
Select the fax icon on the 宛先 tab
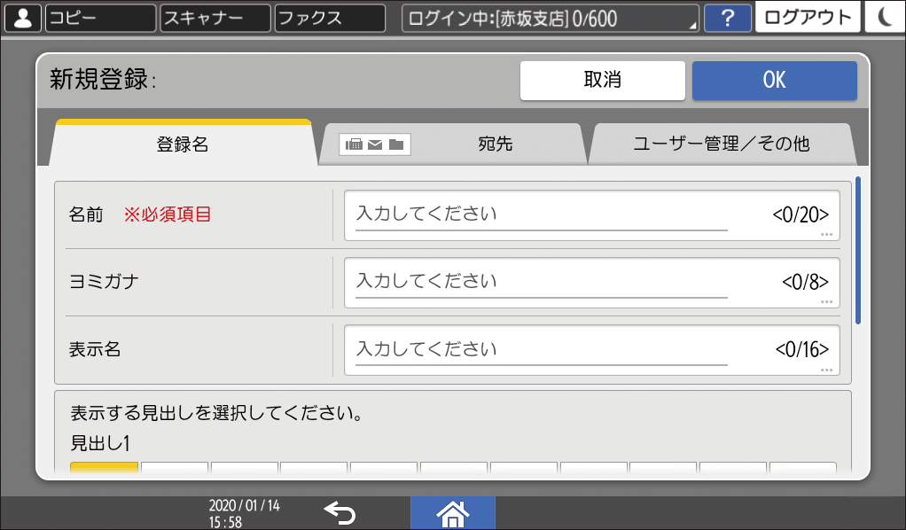pyautogui.click(x=355, y=144)
